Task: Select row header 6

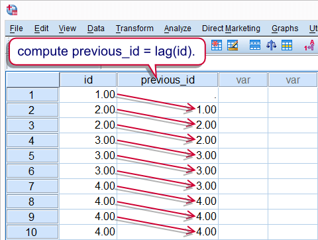Action: tap(32, 171)
